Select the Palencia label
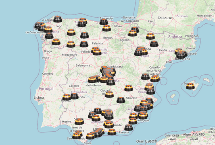The height and width of the screenshot is (145, 215). click(97, 43)
